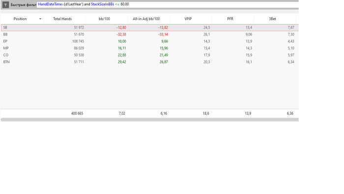The height and width of the screenshot is (194, 344).
Task: Click the -33,14 all-in adjusted value
Action: tap(163, 34)
